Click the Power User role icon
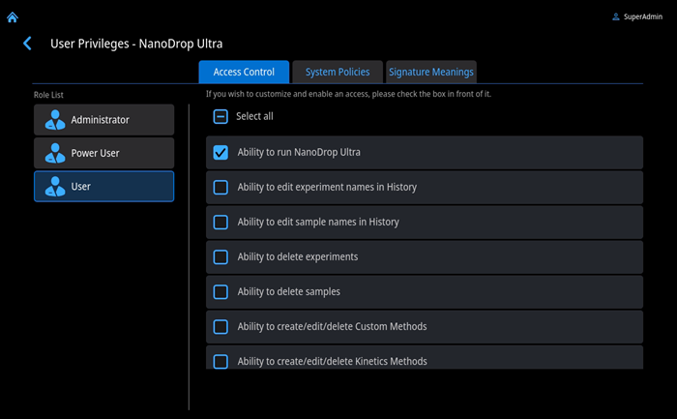 [x=55, y=153]
